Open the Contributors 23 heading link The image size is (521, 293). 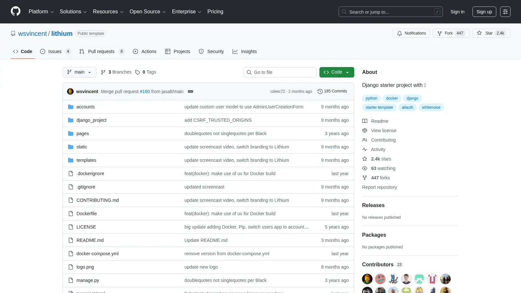pos(383,265)
